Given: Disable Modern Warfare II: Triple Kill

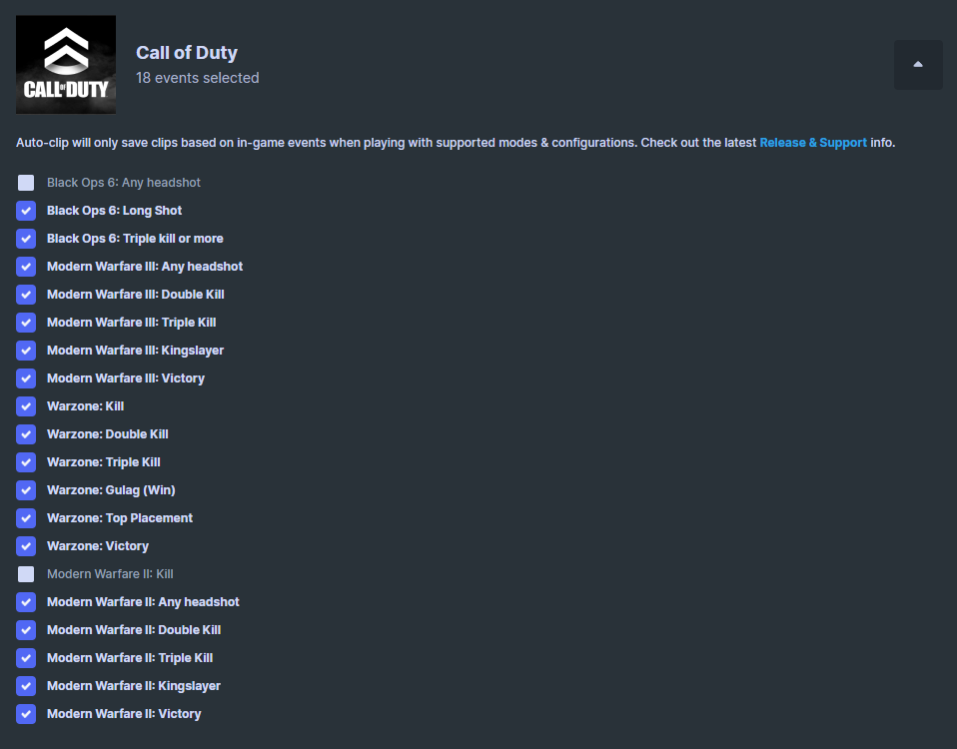Looking at the screenshot, I should click(26, 658).
